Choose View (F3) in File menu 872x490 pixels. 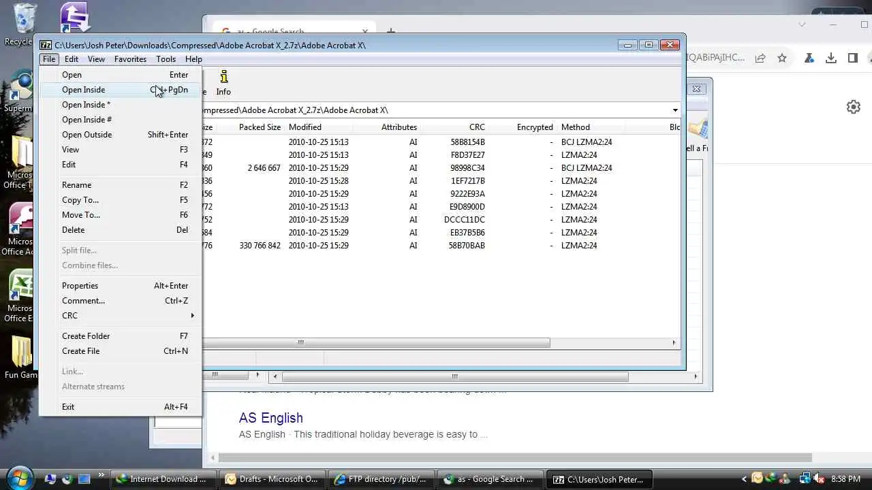click(121, 150)
